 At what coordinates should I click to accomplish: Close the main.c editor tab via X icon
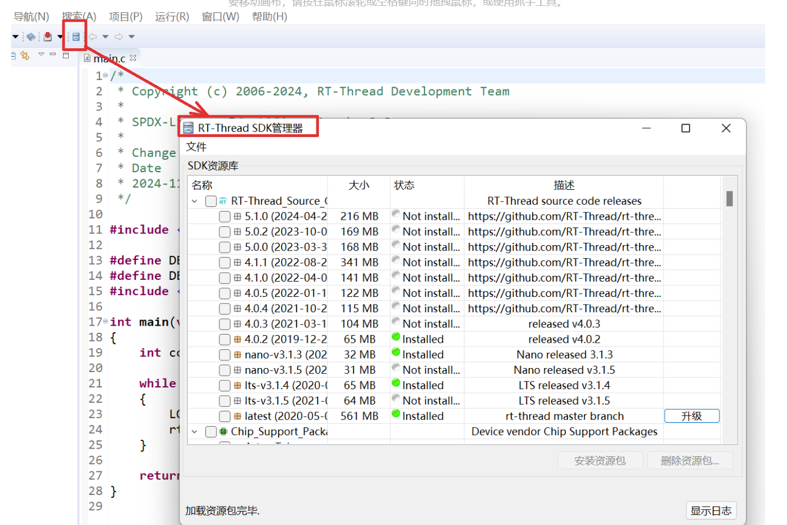(133, 58)
